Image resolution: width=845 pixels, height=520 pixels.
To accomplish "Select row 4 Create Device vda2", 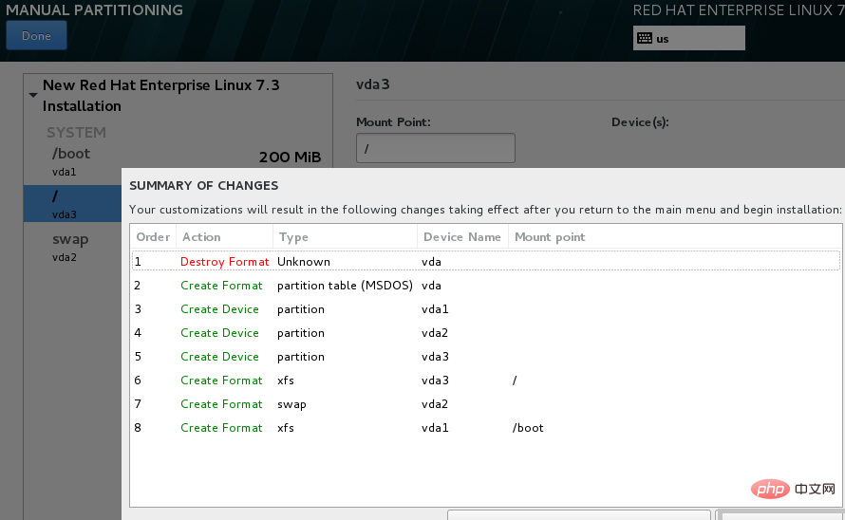I will (x=485, y=332).
